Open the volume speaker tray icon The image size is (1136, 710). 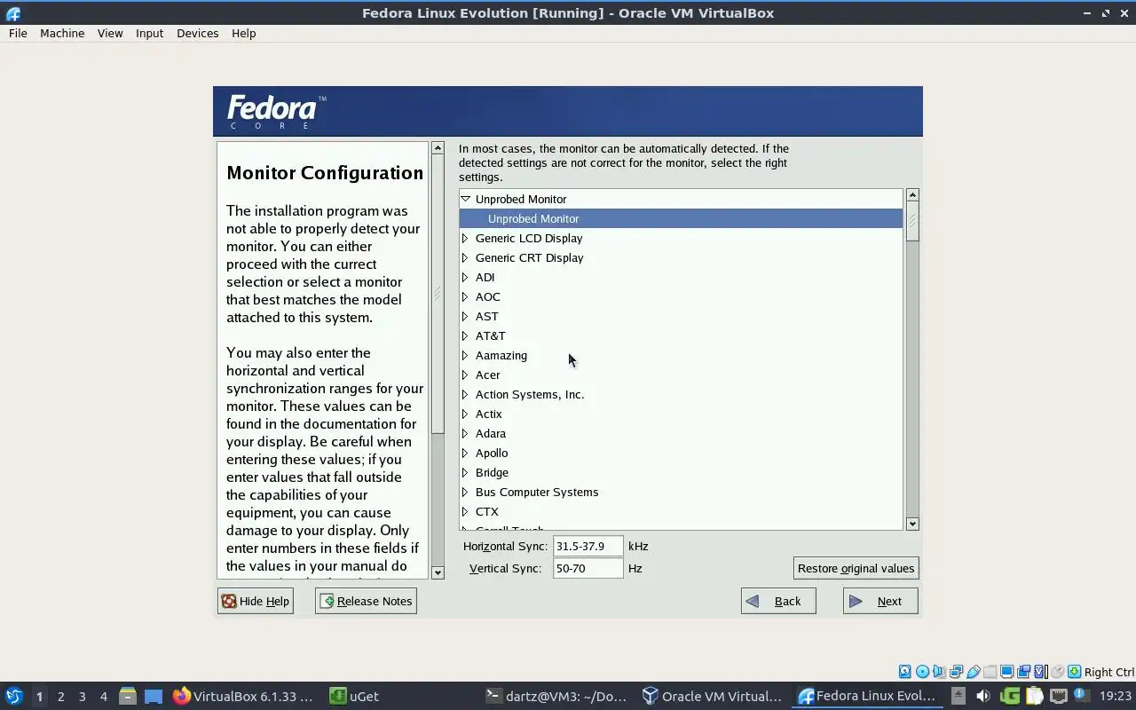[983, 696]
